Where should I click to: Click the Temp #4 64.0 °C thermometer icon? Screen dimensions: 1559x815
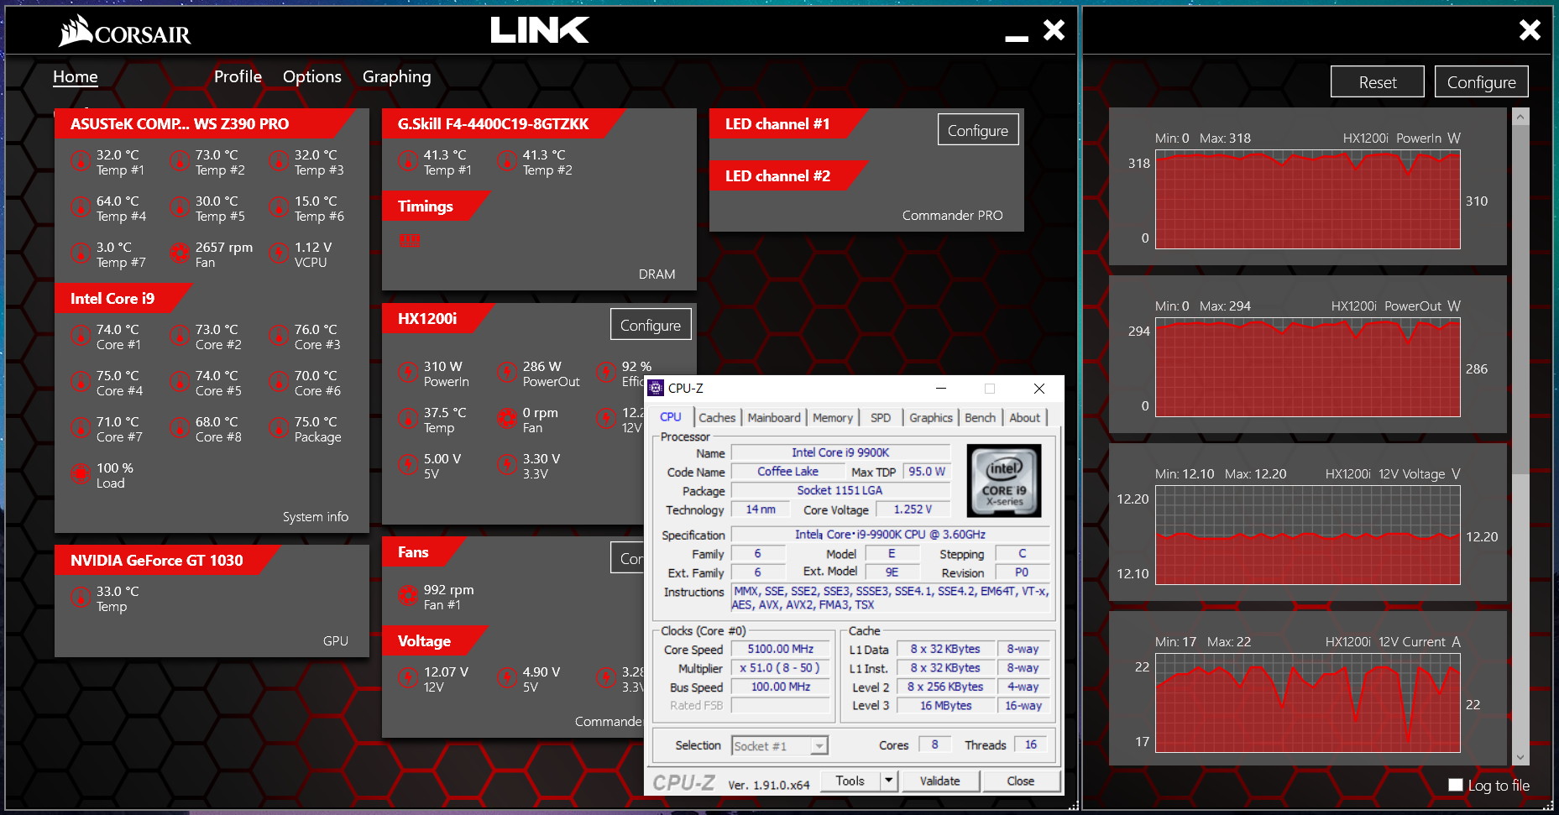click(x=81, y=206)
